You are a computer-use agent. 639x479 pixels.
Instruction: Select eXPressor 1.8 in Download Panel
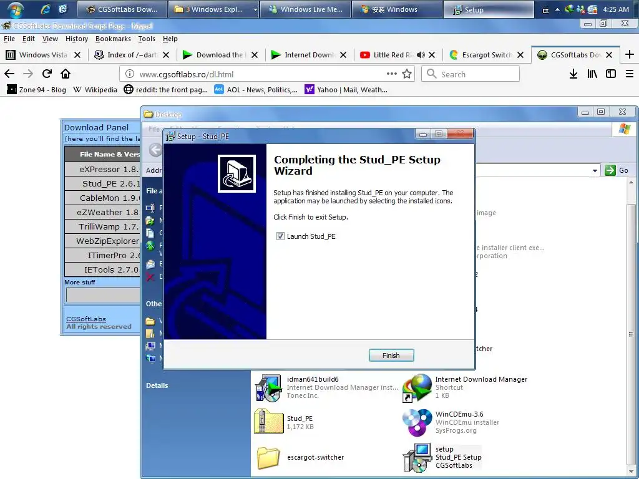(103, 169)
